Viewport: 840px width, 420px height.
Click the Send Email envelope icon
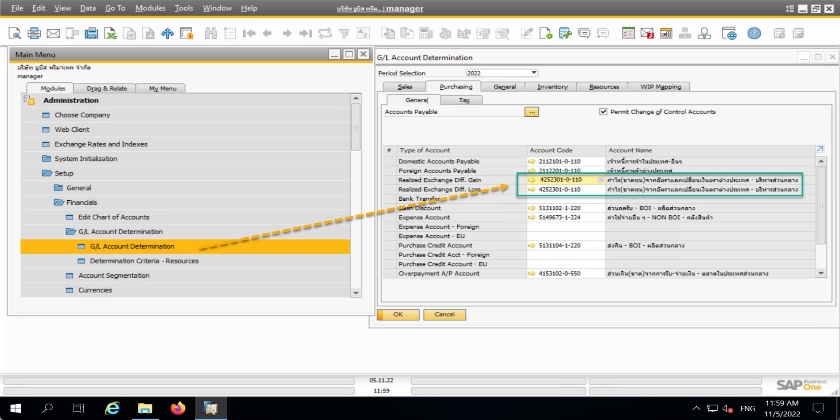[53, 34]
